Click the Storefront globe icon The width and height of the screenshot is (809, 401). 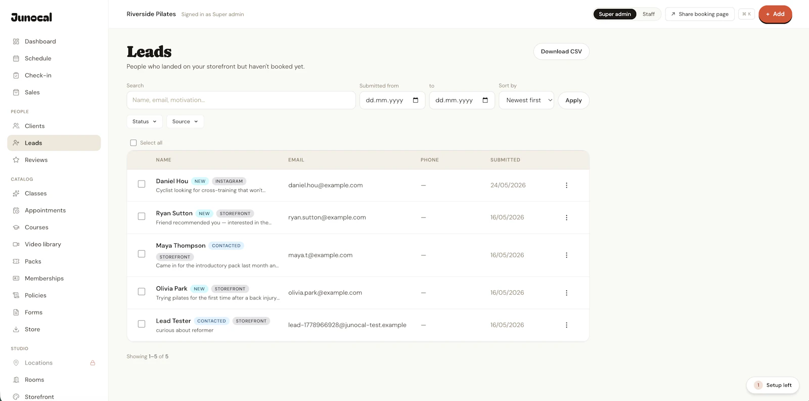point(16,397)
